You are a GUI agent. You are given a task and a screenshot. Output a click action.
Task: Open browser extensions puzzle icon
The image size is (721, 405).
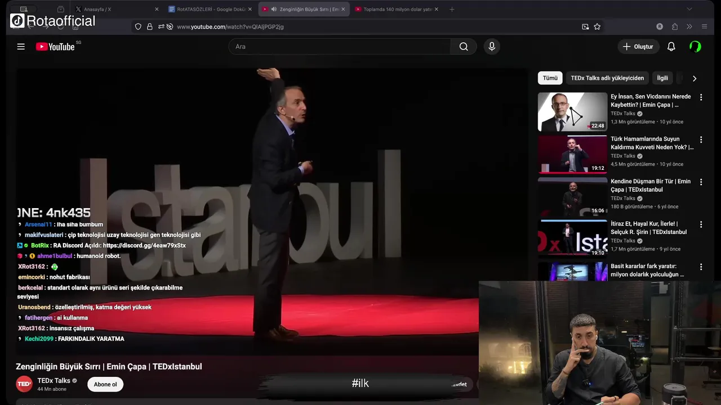675,26
